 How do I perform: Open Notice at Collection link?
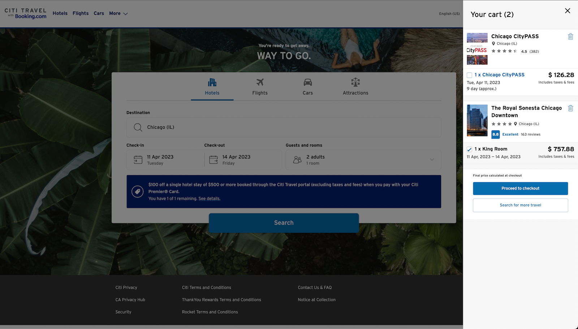(316, 300)
